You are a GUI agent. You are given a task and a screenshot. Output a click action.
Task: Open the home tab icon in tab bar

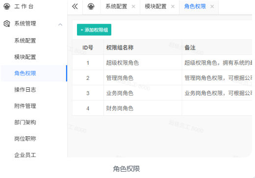coord(91,6)
